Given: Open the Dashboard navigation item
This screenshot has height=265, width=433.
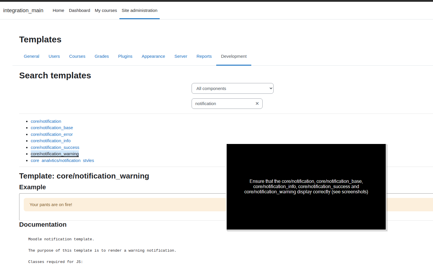Looking at the screenshot, I should coord(79,10).
